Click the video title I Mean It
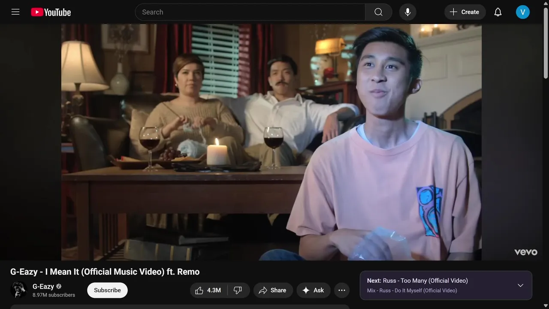This screenshot has height=309, width=549. (x=105, y=272)
